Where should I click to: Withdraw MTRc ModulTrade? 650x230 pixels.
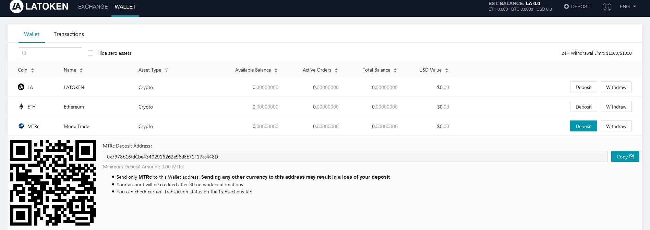pos(616,126)
